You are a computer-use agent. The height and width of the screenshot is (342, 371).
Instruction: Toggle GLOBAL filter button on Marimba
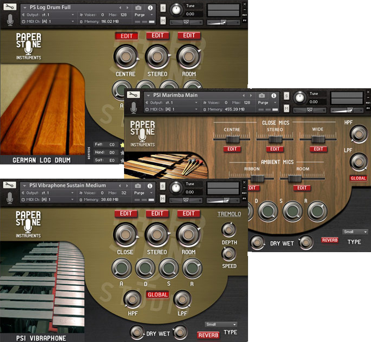[x=358, y=178]
